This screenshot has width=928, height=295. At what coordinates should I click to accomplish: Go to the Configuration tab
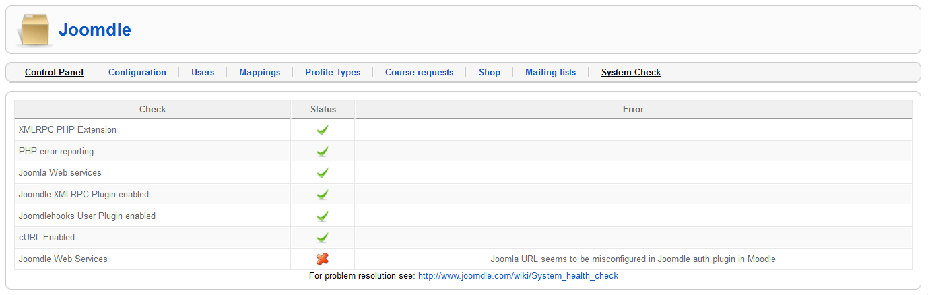coord(137,73)
